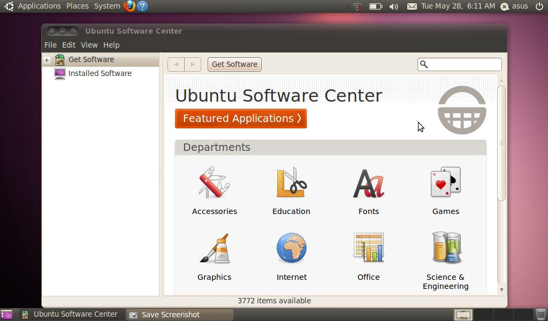Select Get Software in the sidebar
The height and width of the screenshot is (321, 548).
coord(101,59)
